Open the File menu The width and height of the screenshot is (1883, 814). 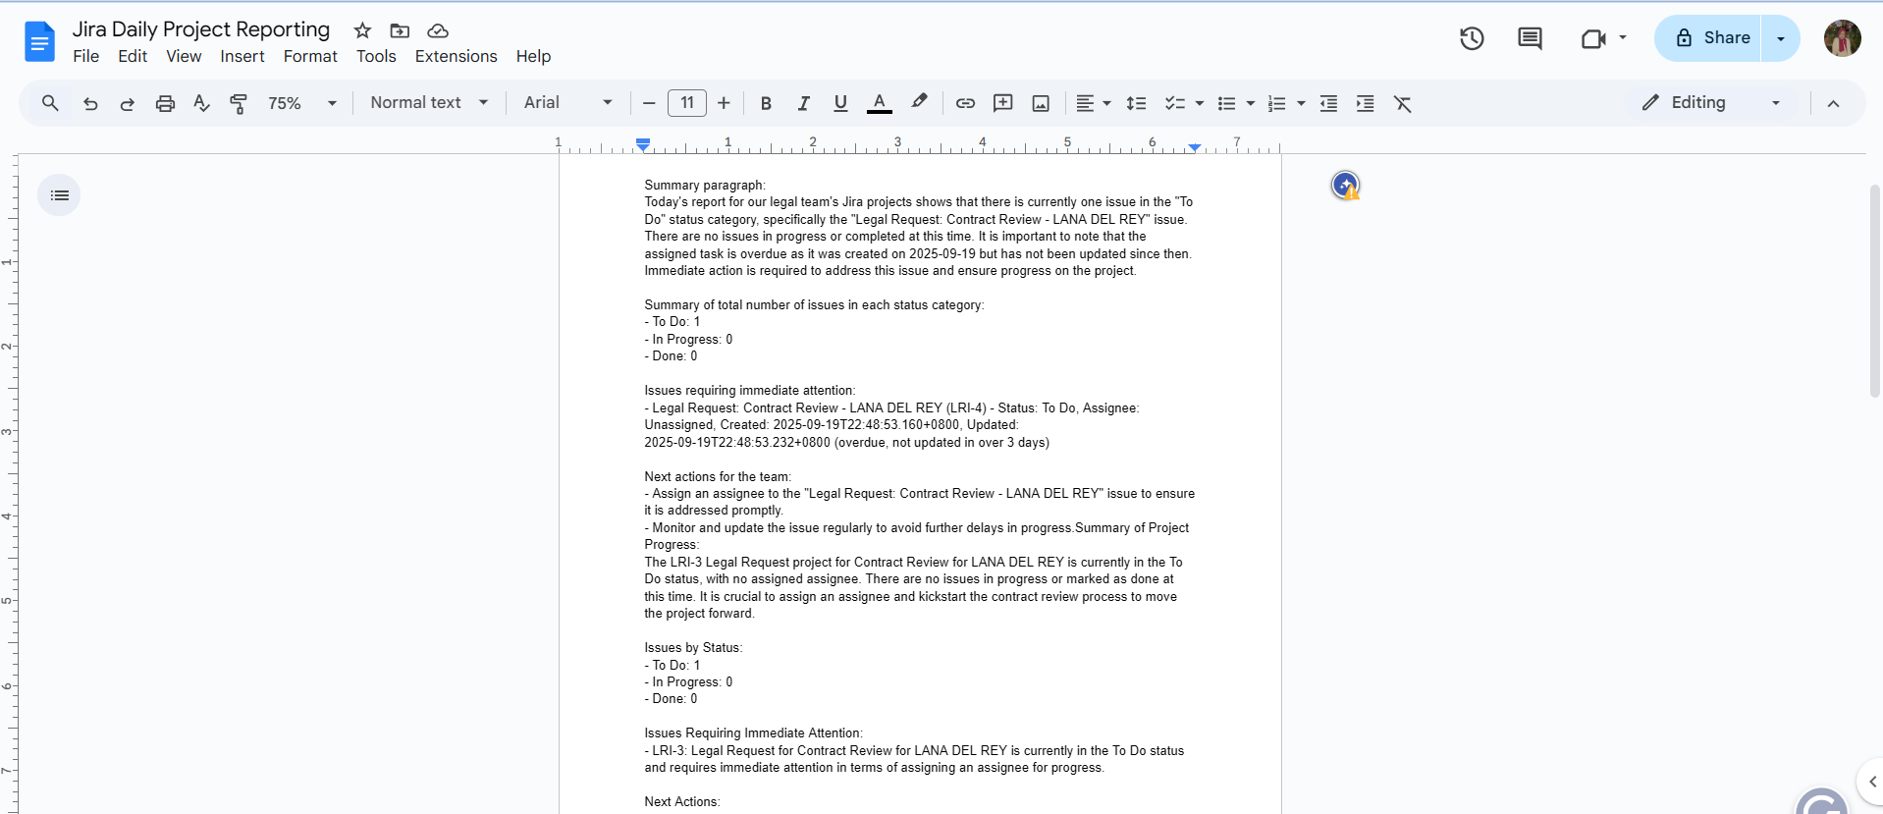click(86, 57)
